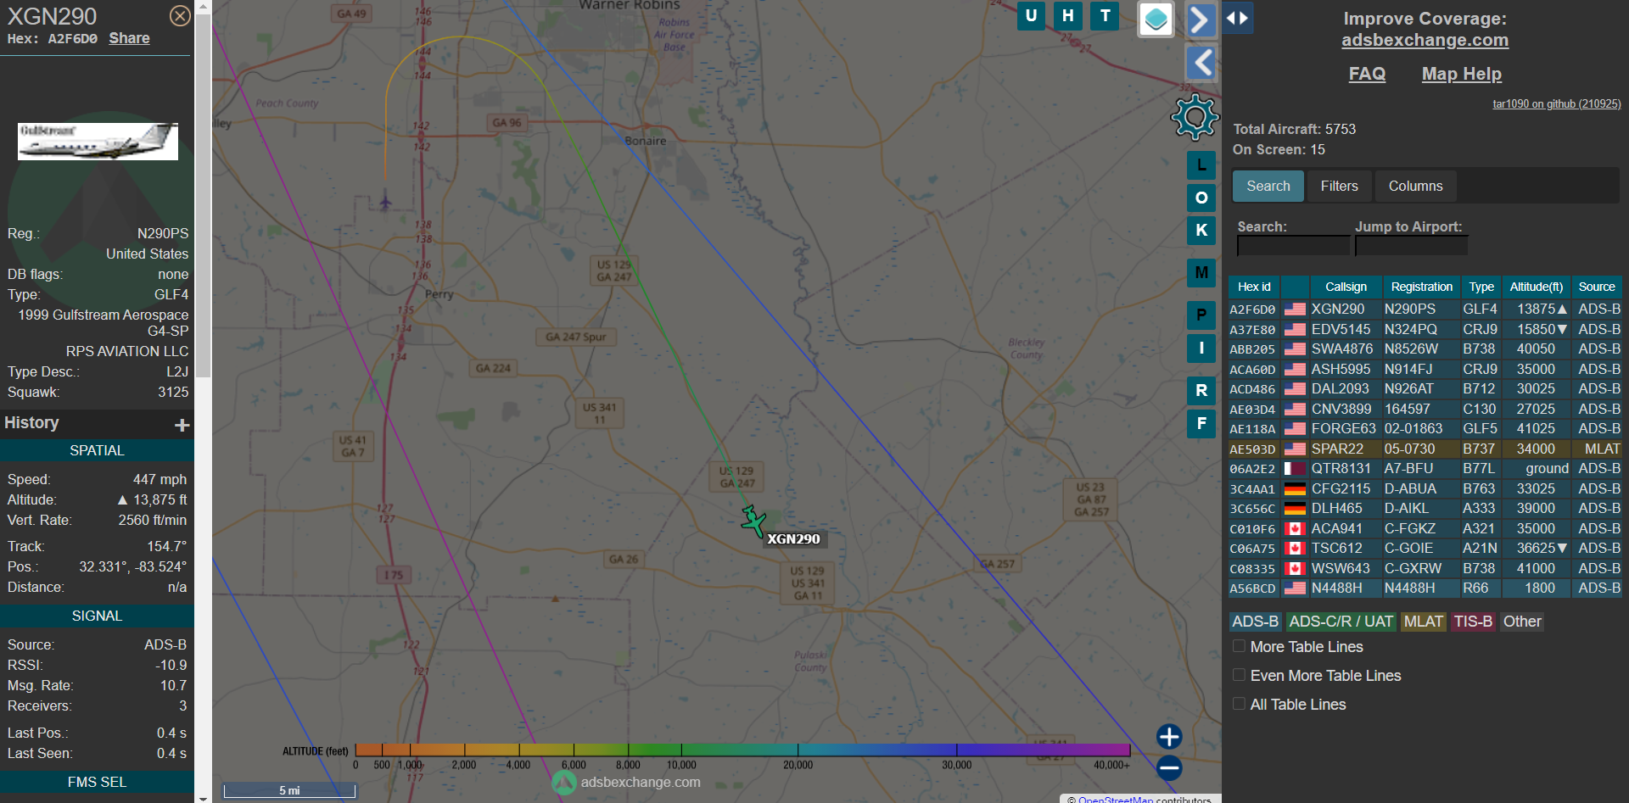Viewport: 1629px width, 803px height.
Task: Toggle the M map button
Action: click(x=1201, y=273)
